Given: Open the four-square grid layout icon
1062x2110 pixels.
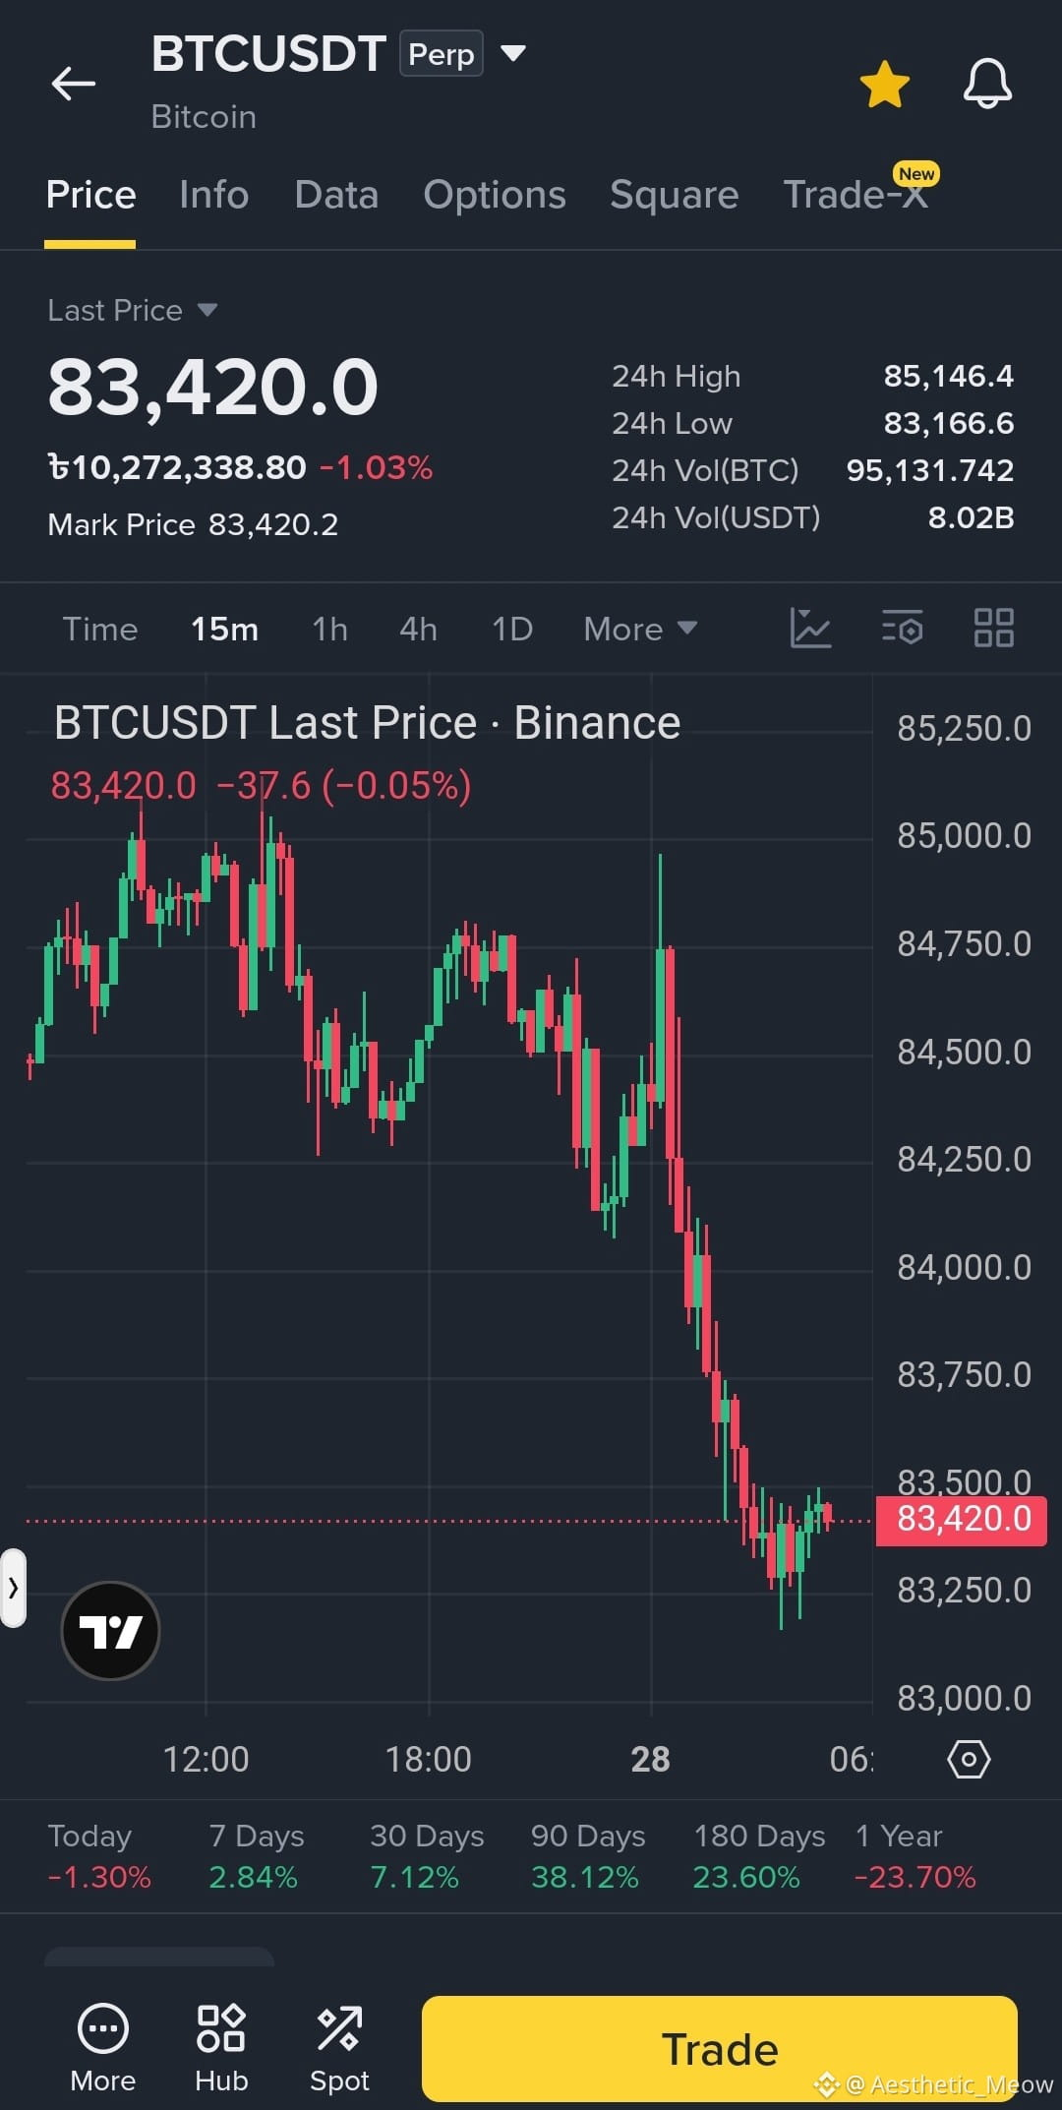Looking at the screenshot, I should [x=993, y=628].
